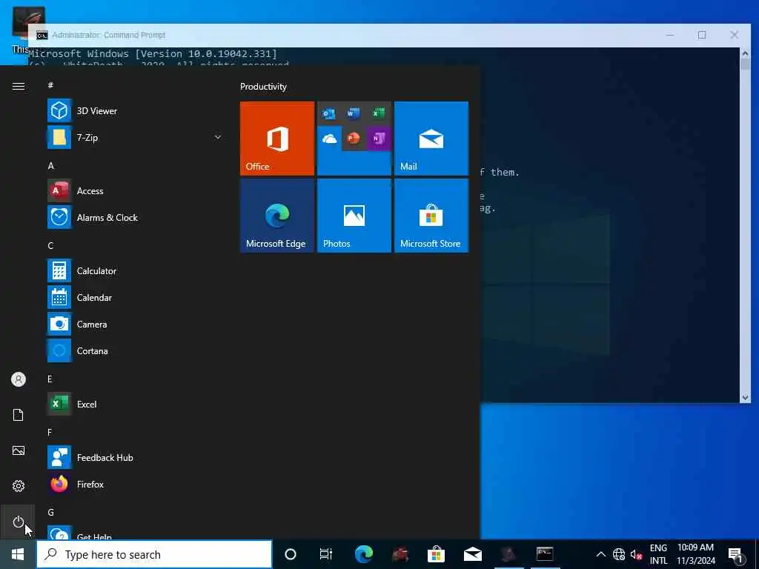Open Feedback Hub app
The image size is (759, 569).
point(136,458)
